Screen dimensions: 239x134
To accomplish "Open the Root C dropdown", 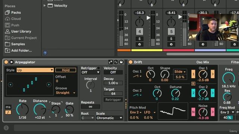I will click(x=88, y=118).
